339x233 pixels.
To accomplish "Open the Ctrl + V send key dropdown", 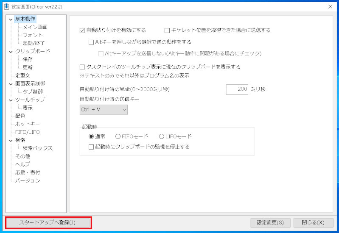I will click(104, 110).
